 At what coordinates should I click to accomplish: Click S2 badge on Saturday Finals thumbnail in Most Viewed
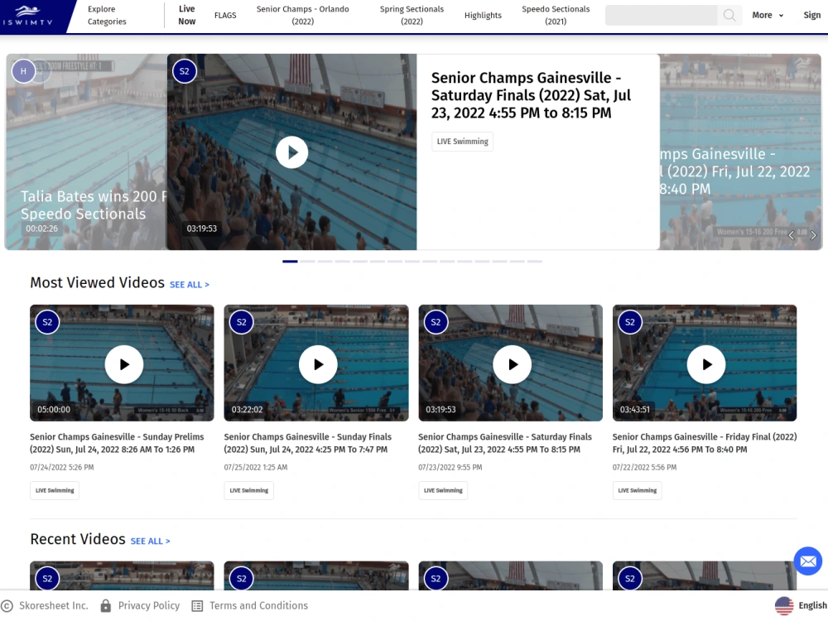pos(436,322)
